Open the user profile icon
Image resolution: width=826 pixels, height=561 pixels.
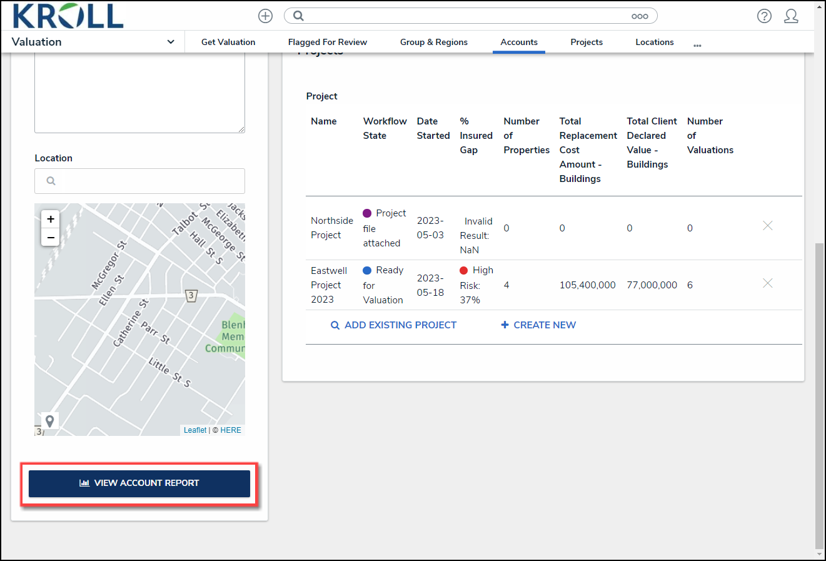tap(791, 16)
